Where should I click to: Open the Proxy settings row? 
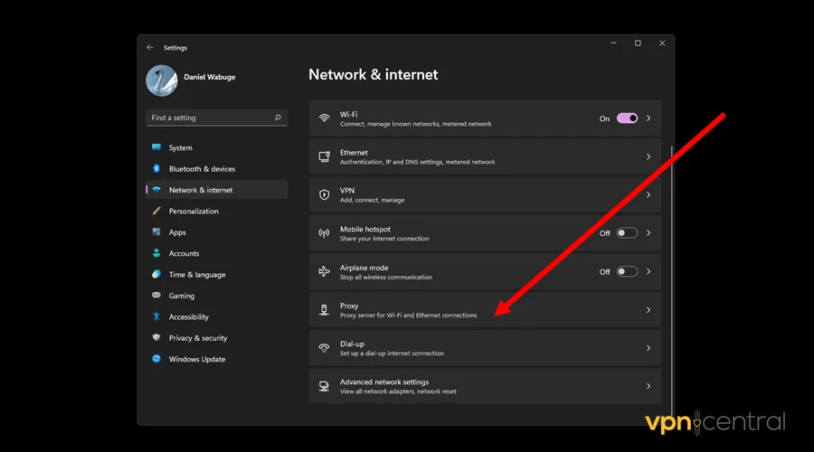coord(485,310)
